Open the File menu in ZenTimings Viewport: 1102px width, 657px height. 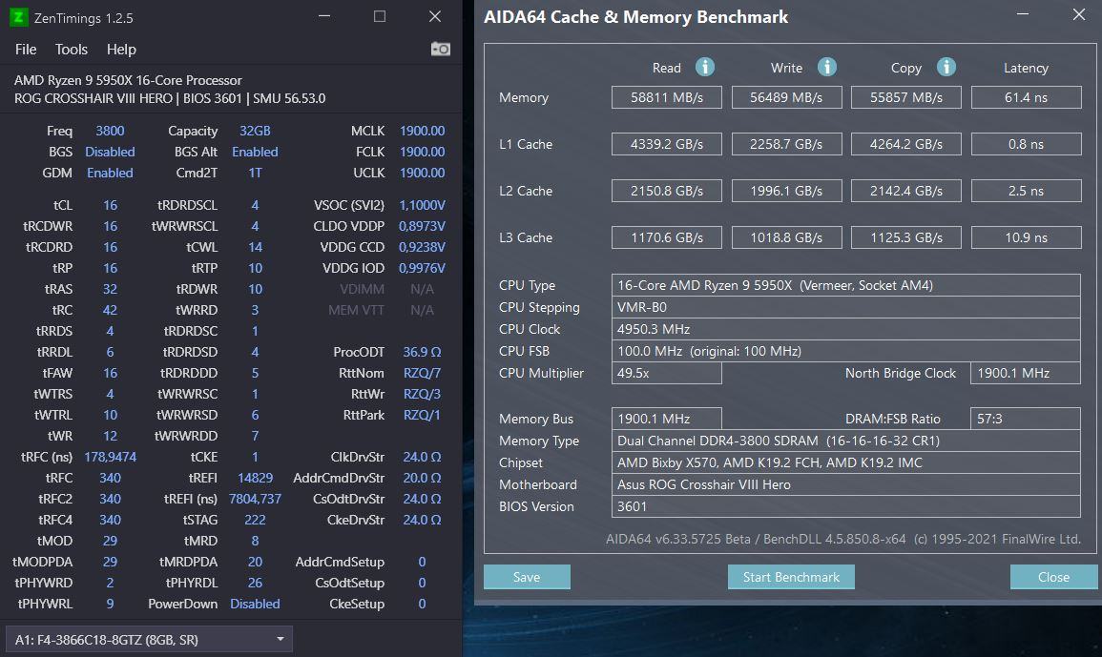(x=26, y=50)
